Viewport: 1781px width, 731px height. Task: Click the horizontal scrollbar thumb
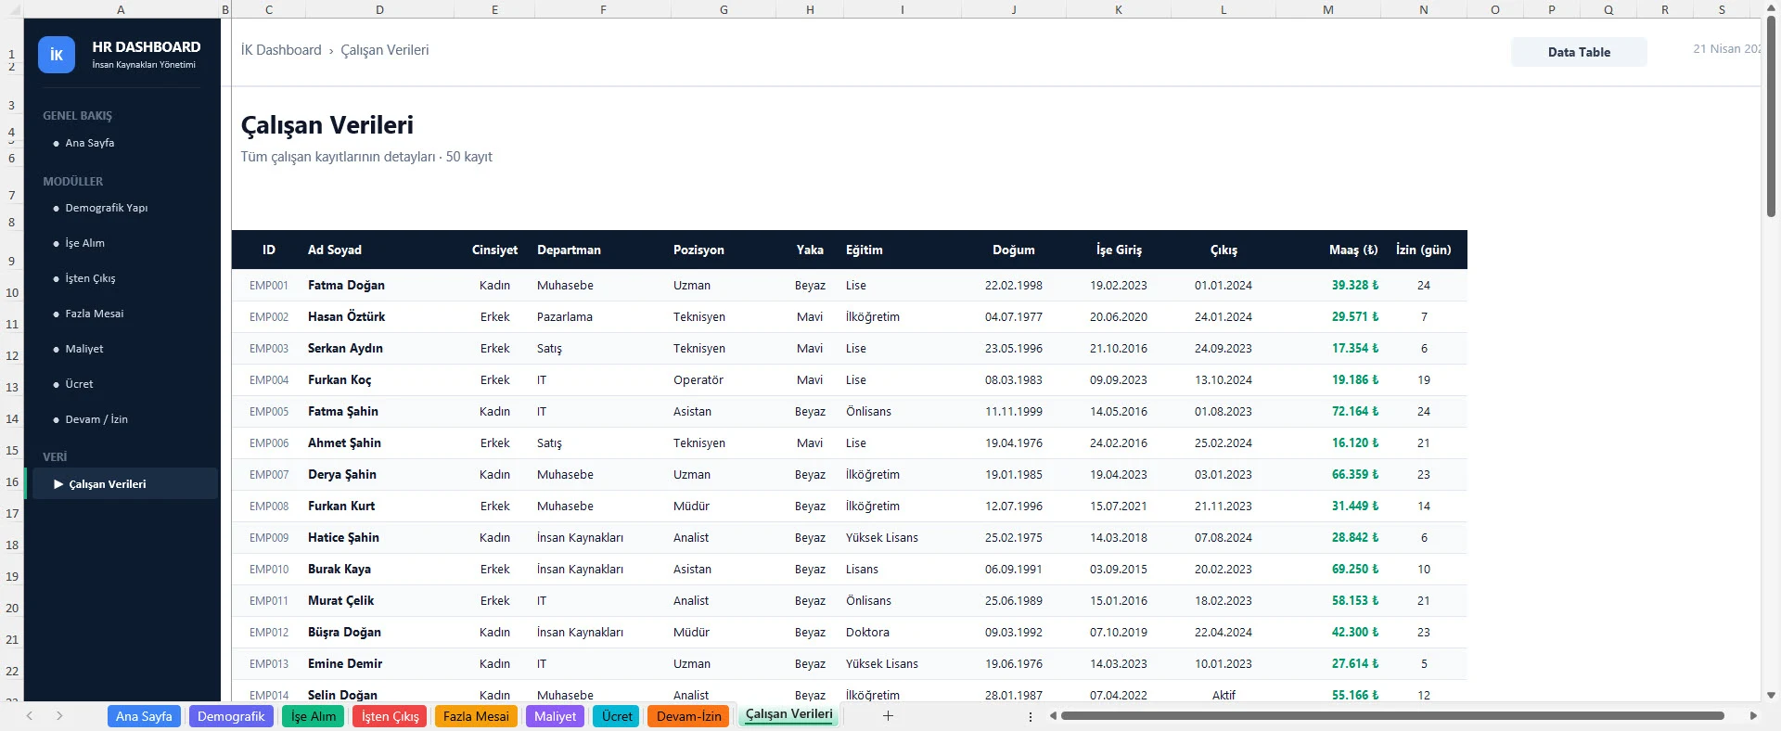click(x=1391, y=715)
